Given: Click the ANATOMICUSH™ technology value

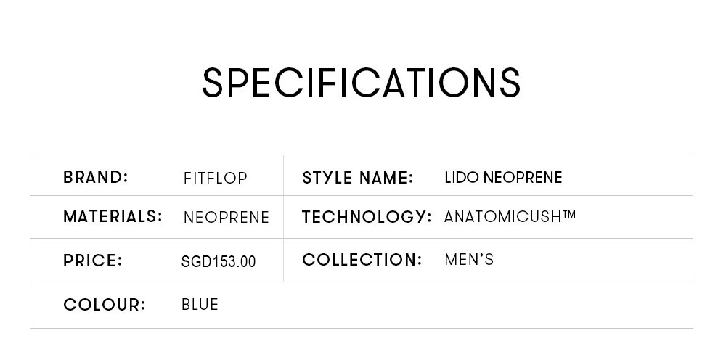Looking at the screenshot, I should click(510, 216).
